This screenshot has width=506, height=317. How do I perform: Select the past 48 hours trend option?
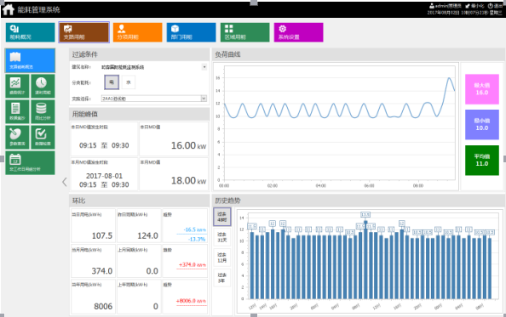pyautogui.click(x=222, y=217)
